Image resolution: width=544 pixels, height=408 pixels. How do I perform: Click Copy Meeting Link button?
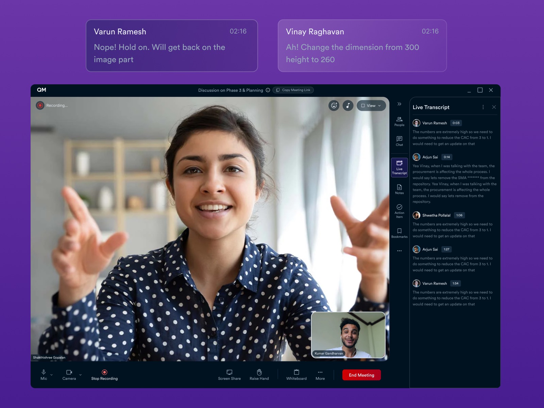click(293, 90)
